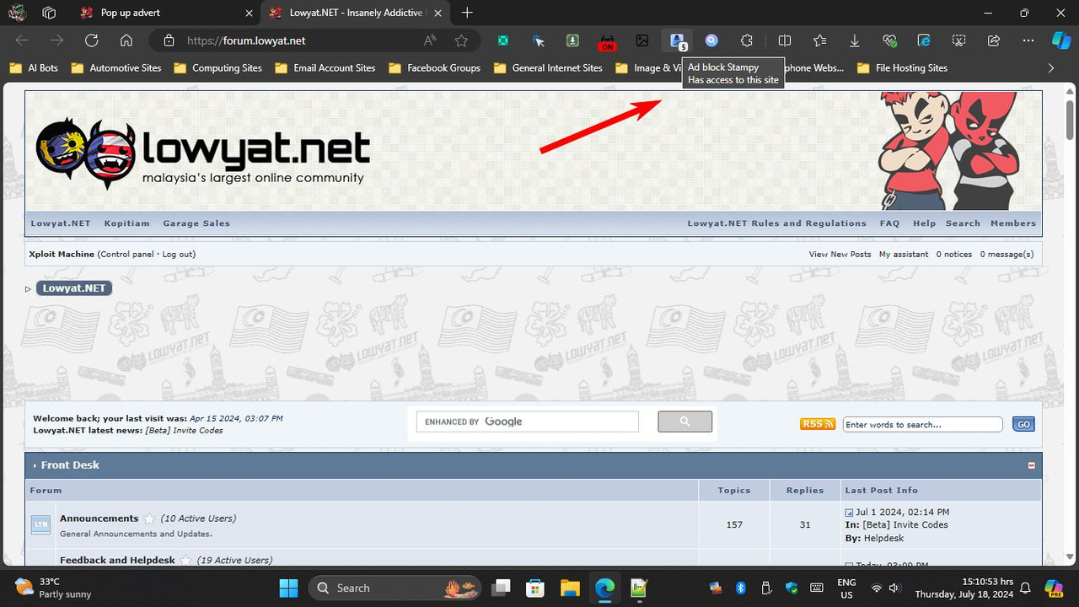Click the orange RSS feed icon
This screenshot has height=607, width=1079.
pyautogui.click(x=818, y=424)
